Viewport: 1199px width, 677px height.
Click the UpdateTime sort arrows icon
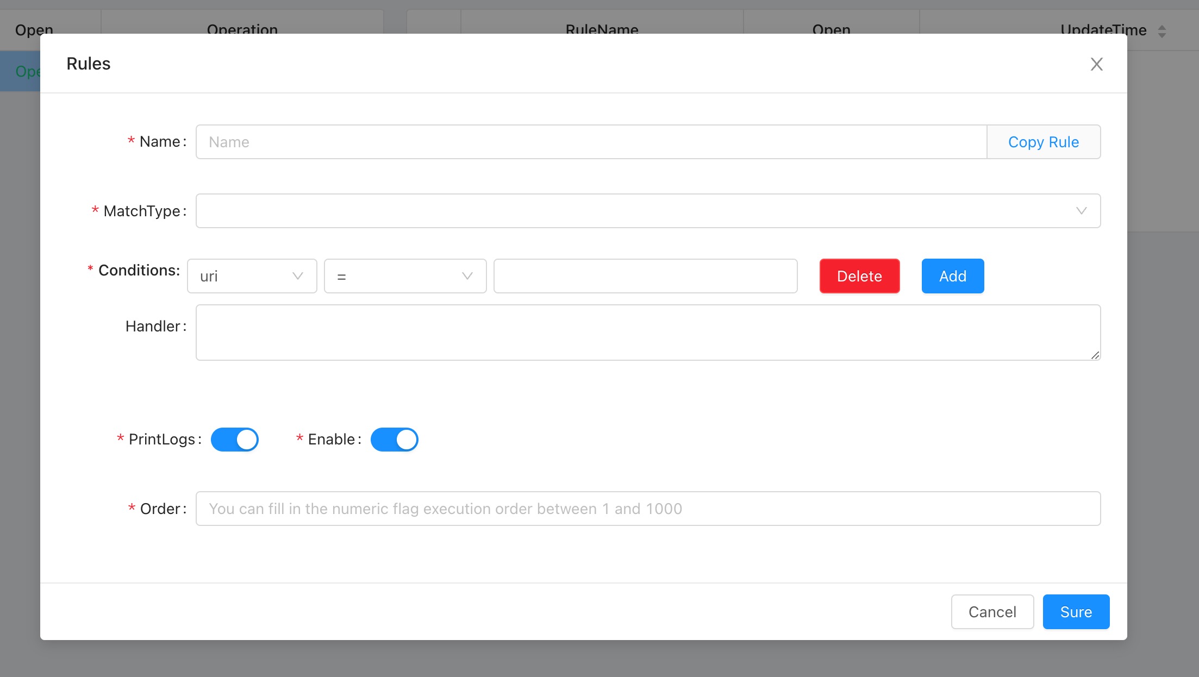1161,31
